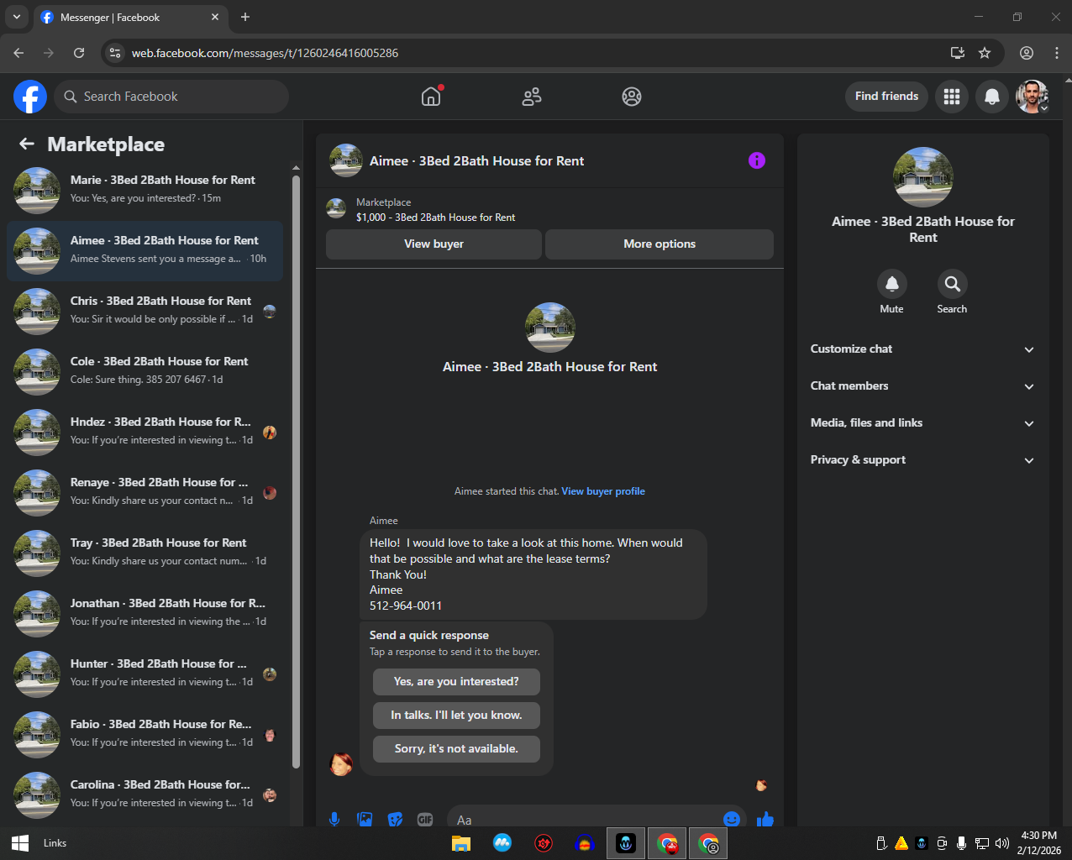Open the Menu grid icon

point(952,97)
